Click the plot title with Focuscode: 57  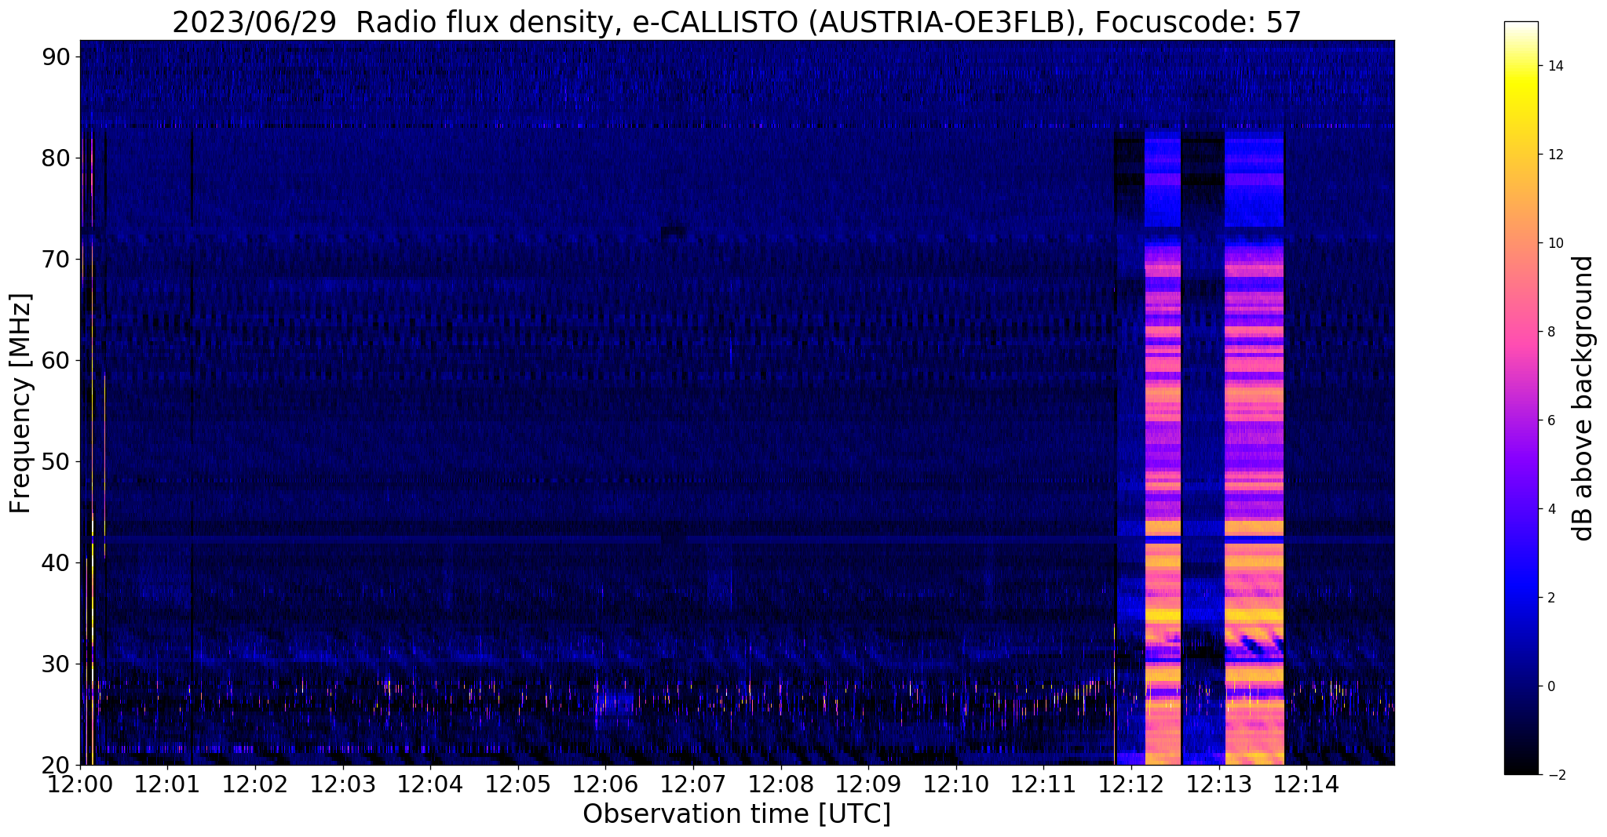[x=736, y=22]
